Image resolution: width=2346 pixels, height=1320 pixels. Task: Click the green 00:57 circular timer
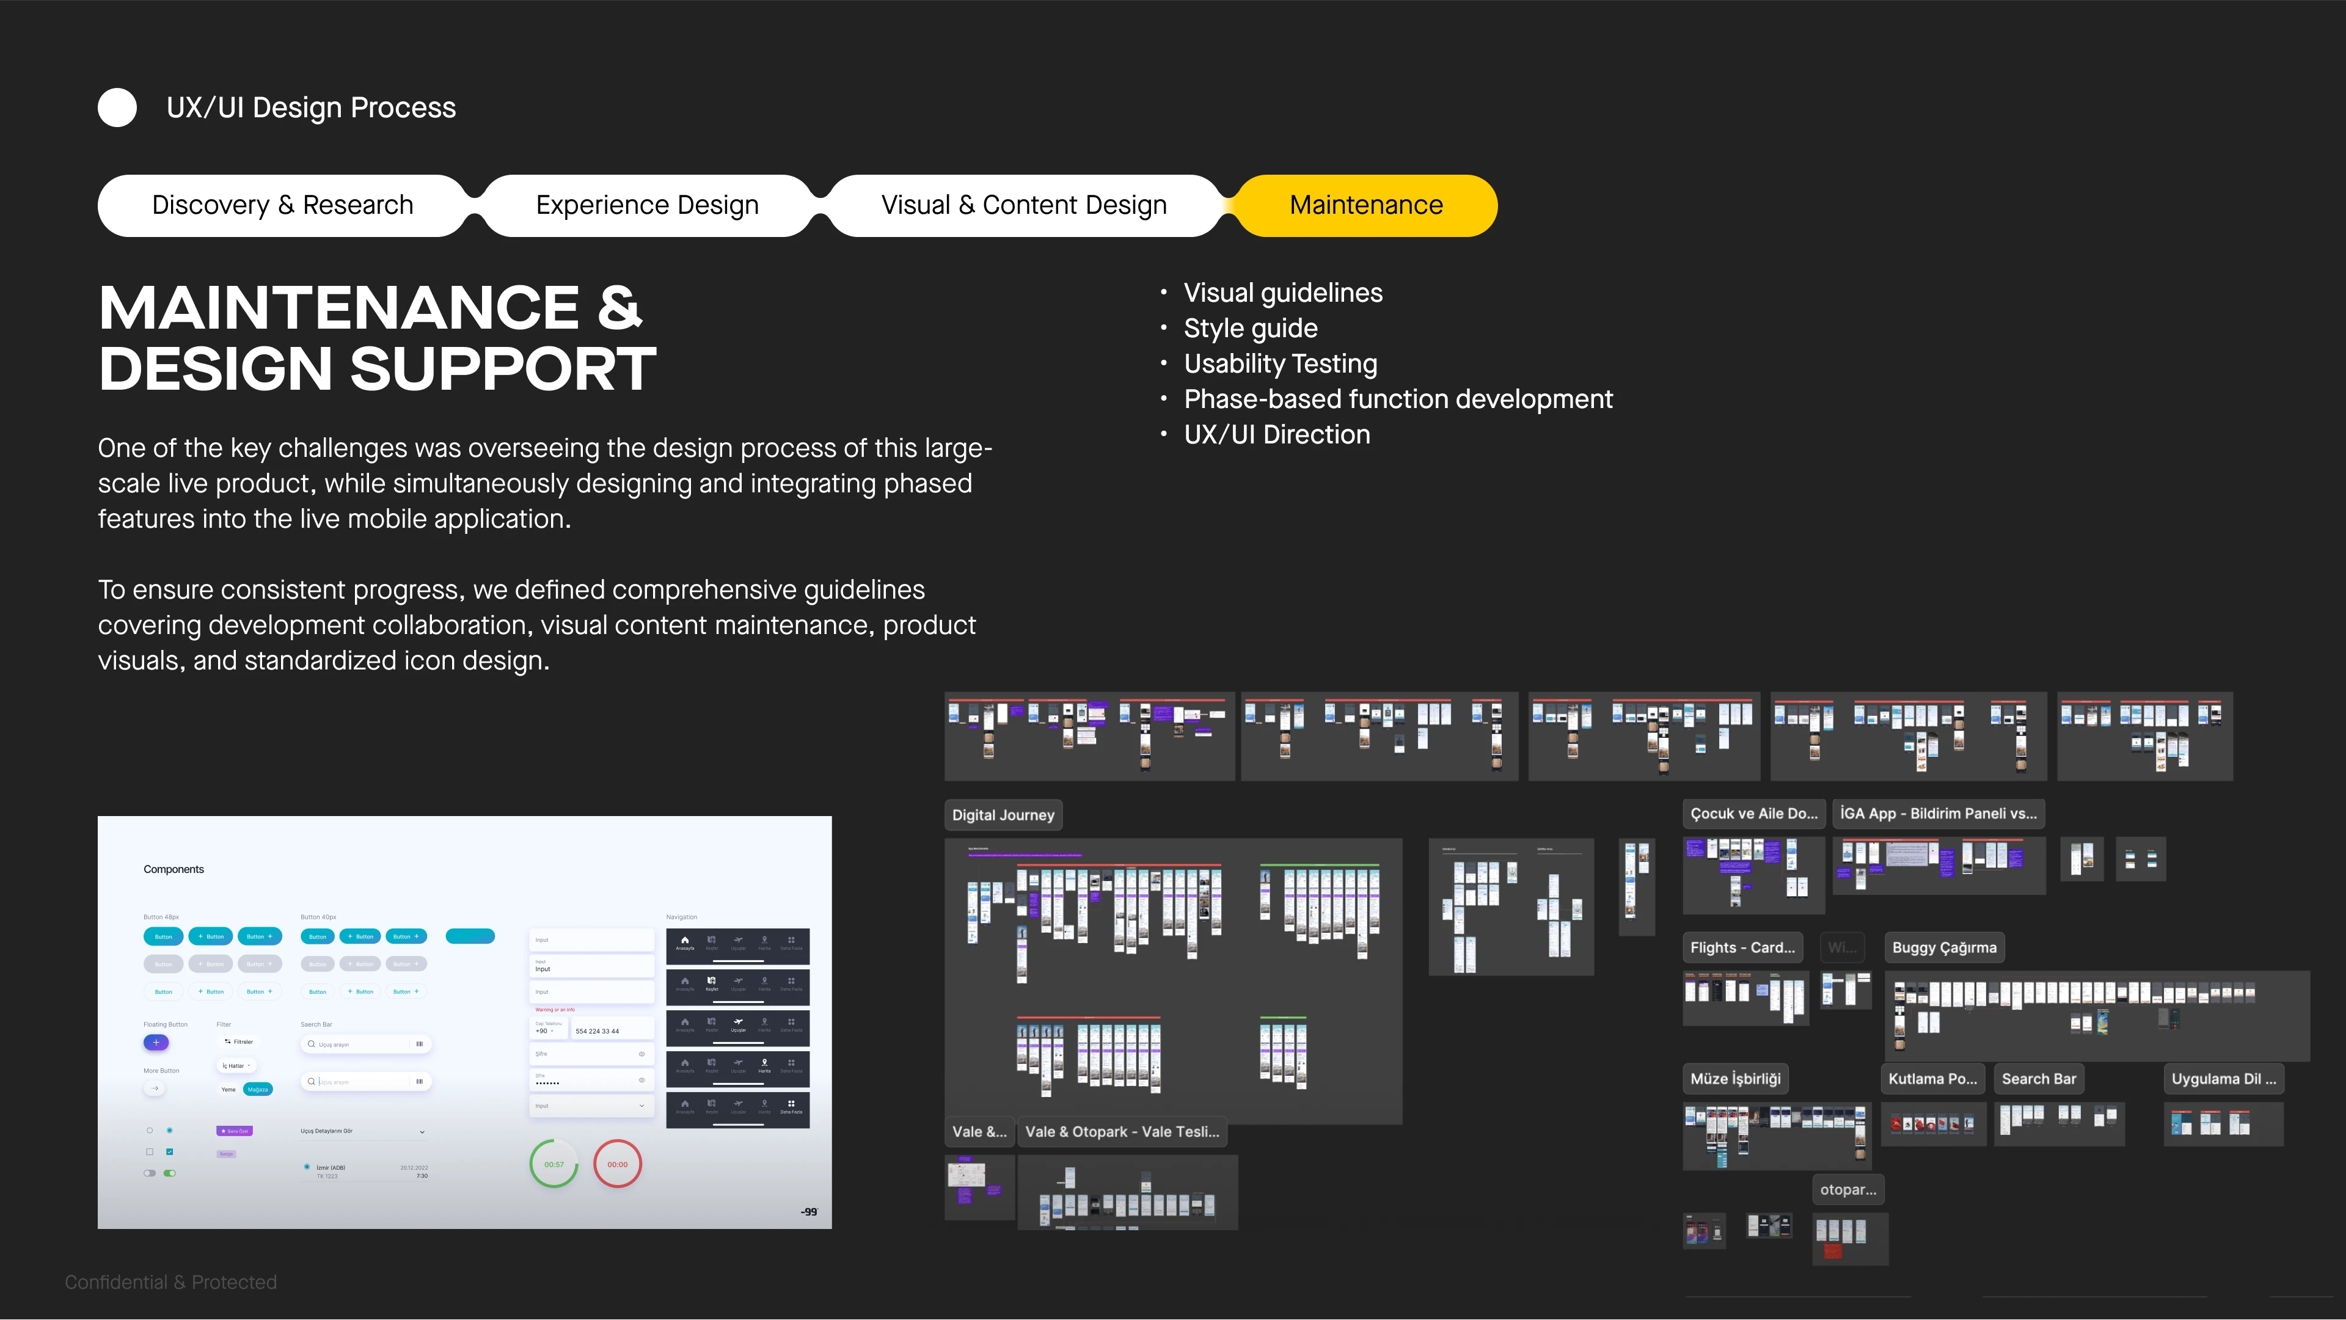coord(554,1164)
